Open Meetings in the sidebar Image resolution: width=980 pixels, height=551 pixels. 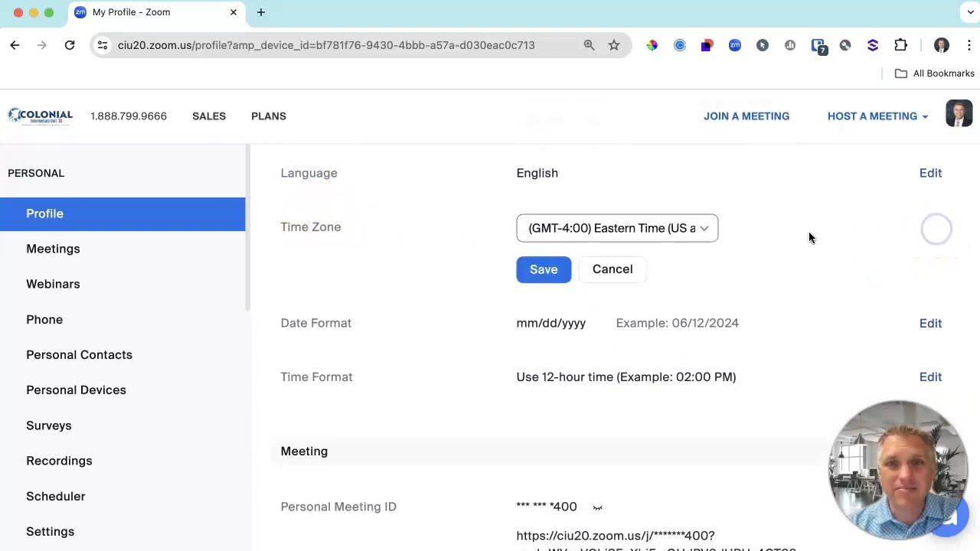[53, 249]
